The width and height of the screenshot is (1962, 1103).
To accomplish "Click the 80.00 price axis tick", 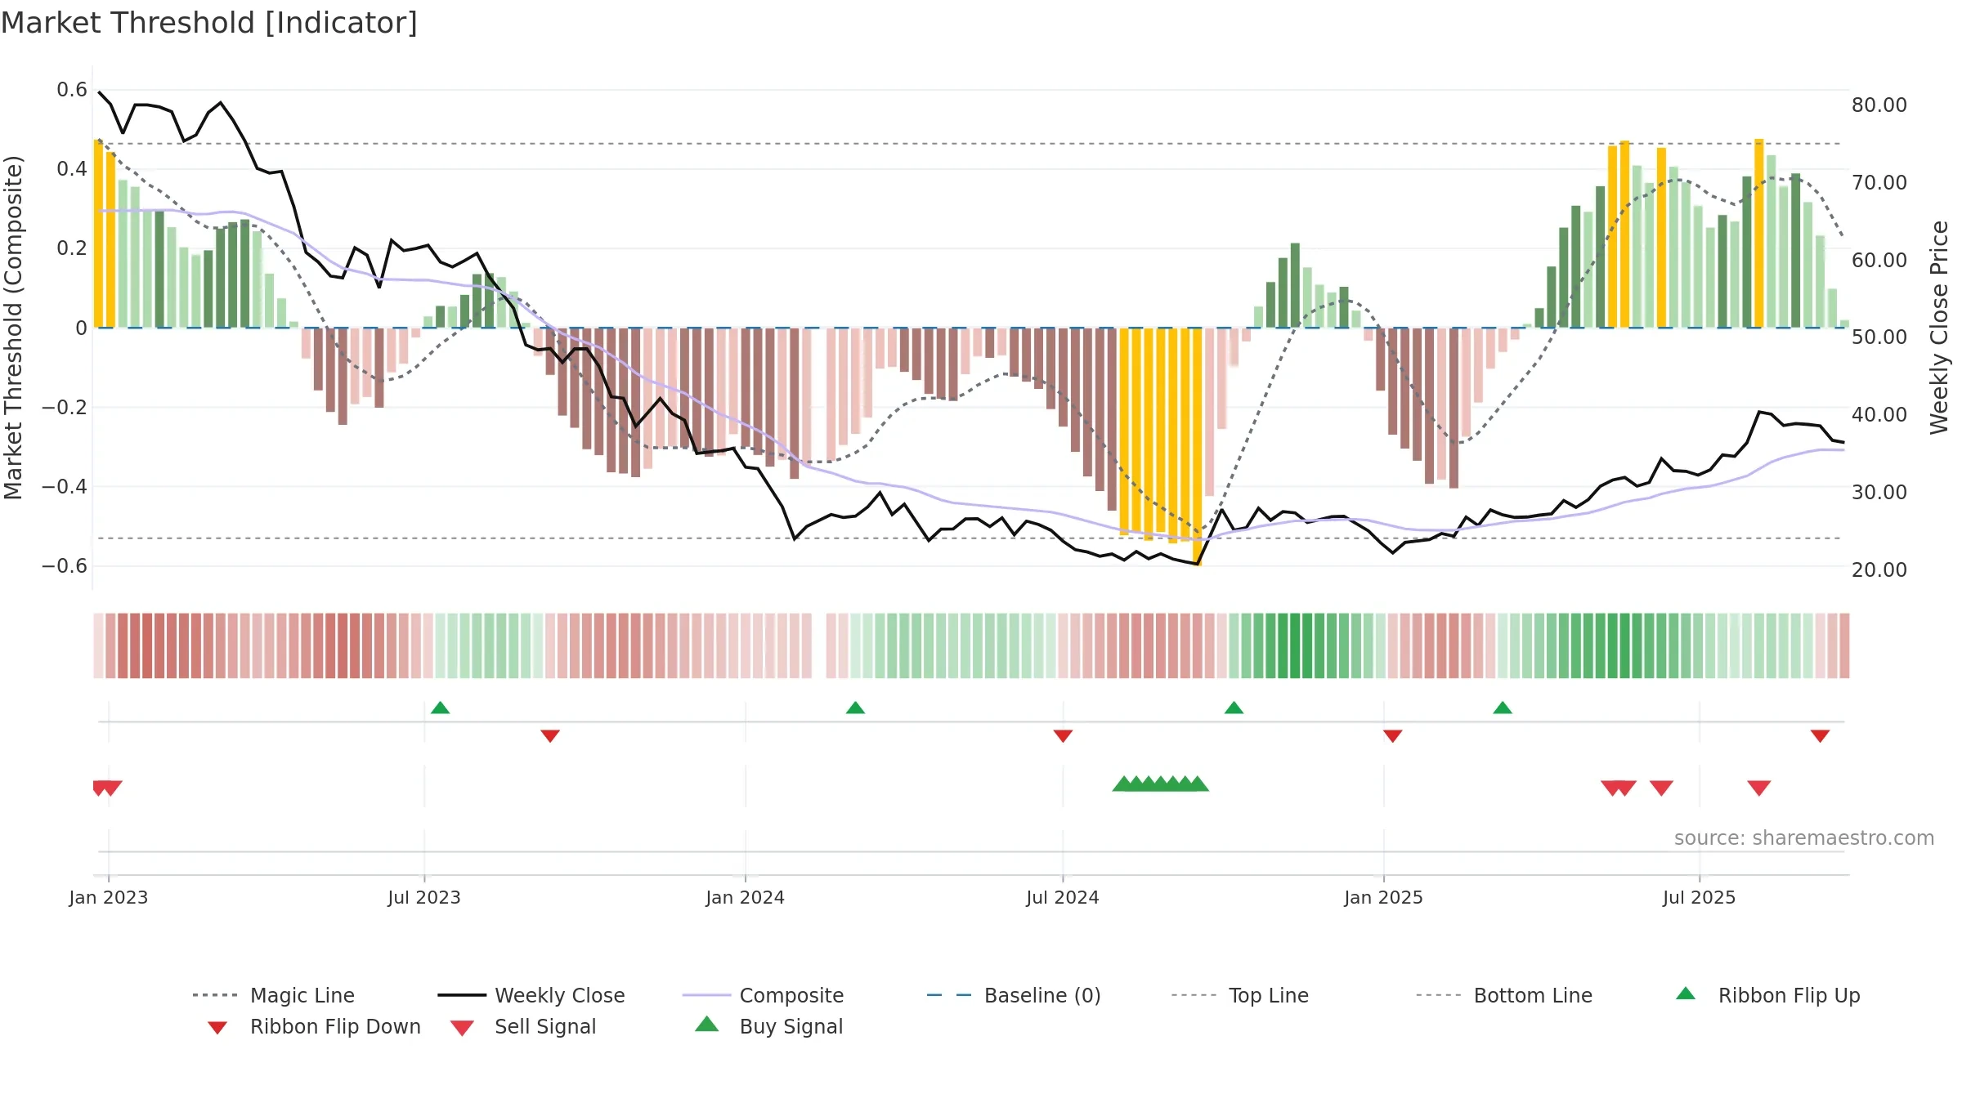I will (1879, 105).
